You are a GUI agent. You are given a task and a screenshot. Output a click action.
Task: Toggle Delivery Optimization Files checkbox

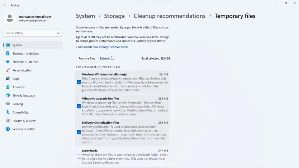pos(79,132)
